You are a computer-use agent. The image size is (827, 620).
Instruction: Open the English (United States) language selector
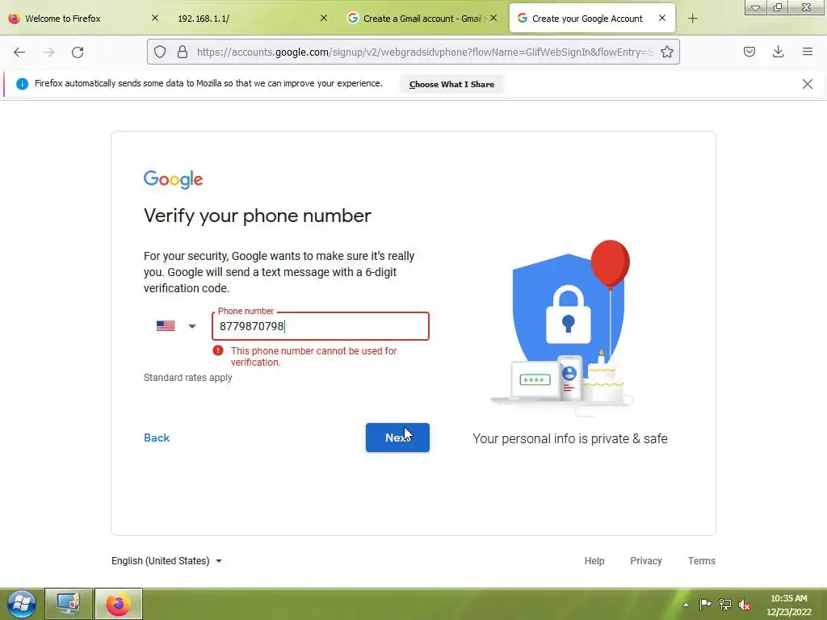166,561
